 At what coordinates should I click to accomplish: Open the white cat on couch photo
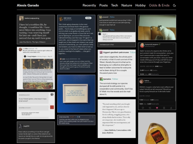pyautogui.click(x=157, y=27)
